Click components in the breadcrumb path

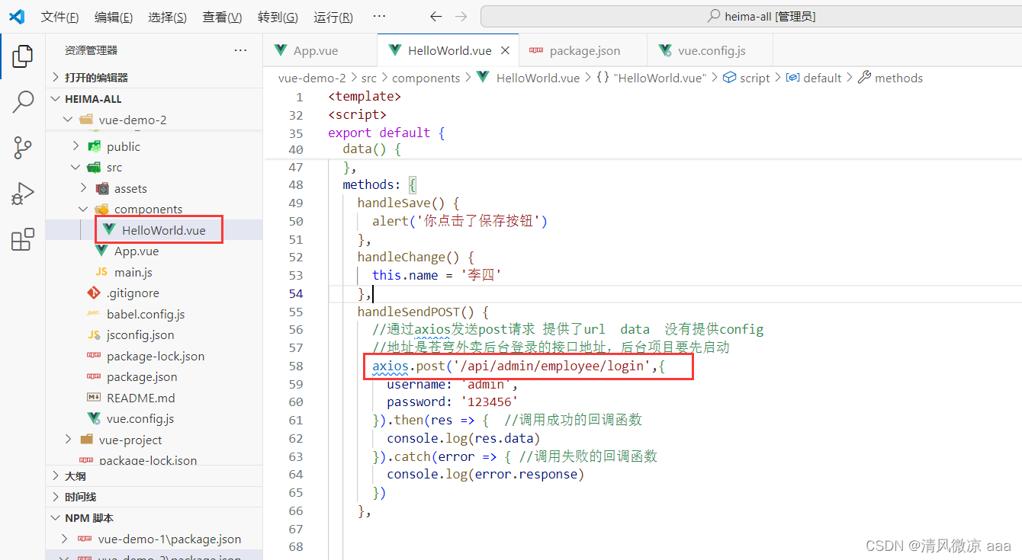pyautogui.click(x=426, y=78)
